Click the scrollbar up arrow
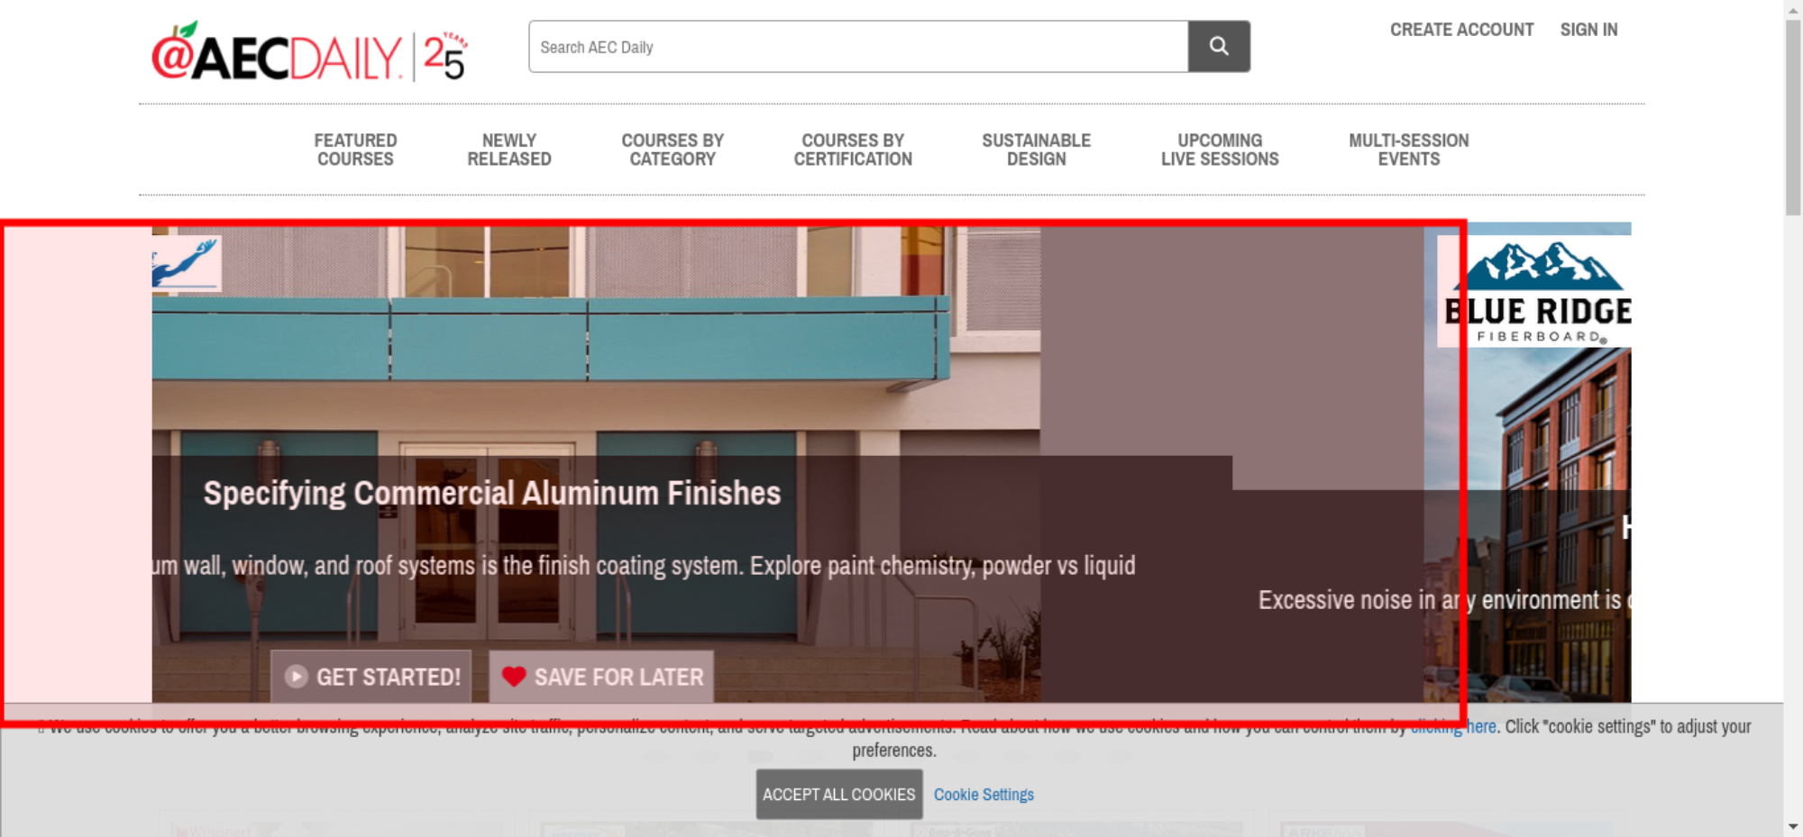The image size is (1803, 837). (1792, 9)
